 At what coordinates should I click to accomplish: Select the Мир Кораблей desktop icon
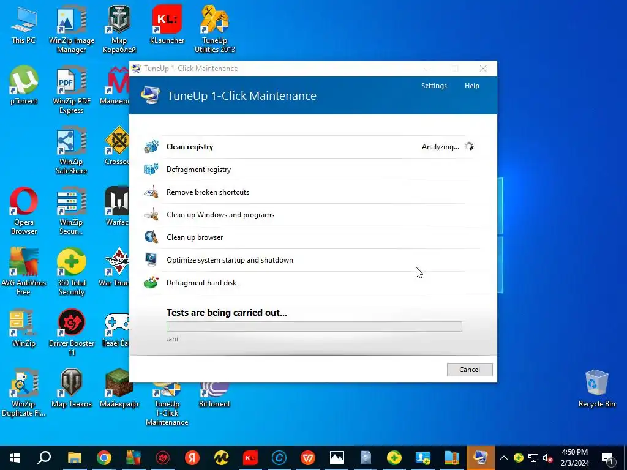tap(119, 29)
